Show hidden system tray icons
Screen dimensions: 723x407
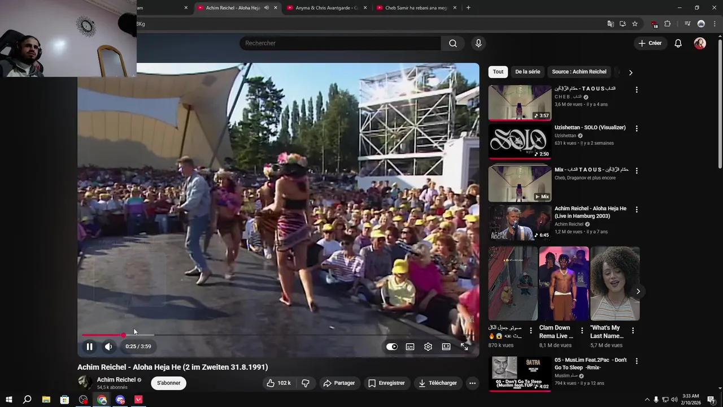[647, 400]
